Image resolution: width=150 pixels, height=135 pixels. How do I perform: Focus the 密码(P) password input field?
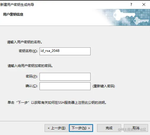(x=65, y=77)
